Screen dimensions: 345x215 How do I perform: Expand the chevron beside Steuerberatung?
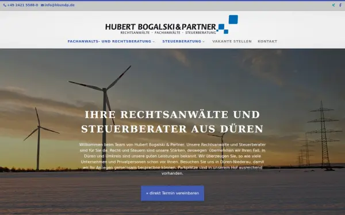pyautogui.click(x=204, y=41)
